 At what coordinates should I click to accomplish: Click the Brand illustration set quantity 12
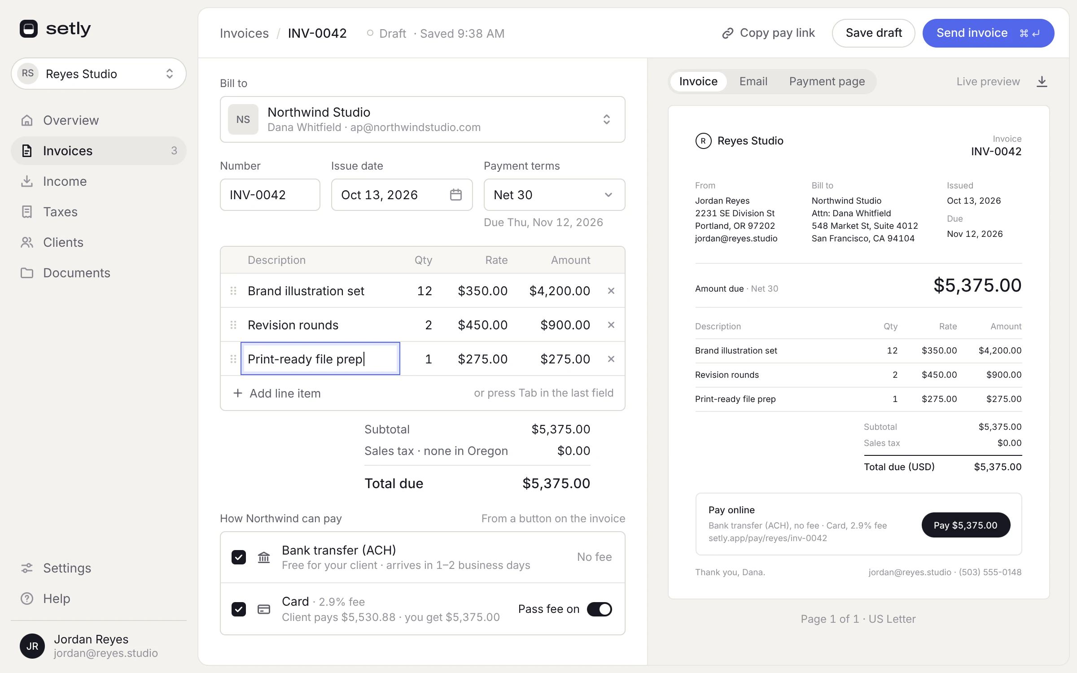(x=425, y=291)
